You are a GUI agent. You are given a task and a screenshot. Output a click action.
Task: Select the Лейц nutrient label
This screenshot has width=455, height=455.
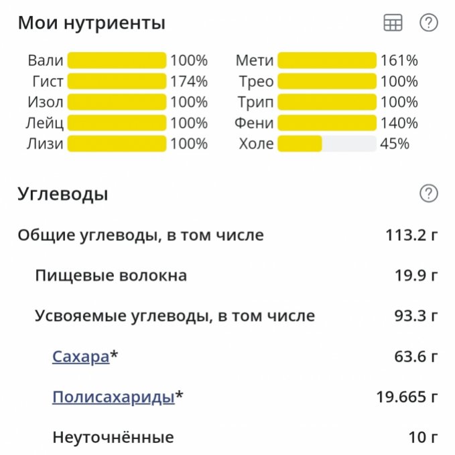click(44, 123)
